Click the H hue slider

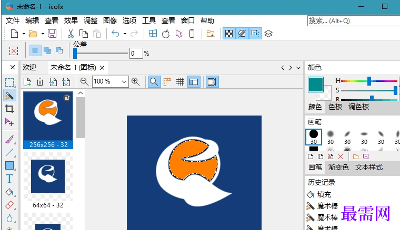coord(369,81)
